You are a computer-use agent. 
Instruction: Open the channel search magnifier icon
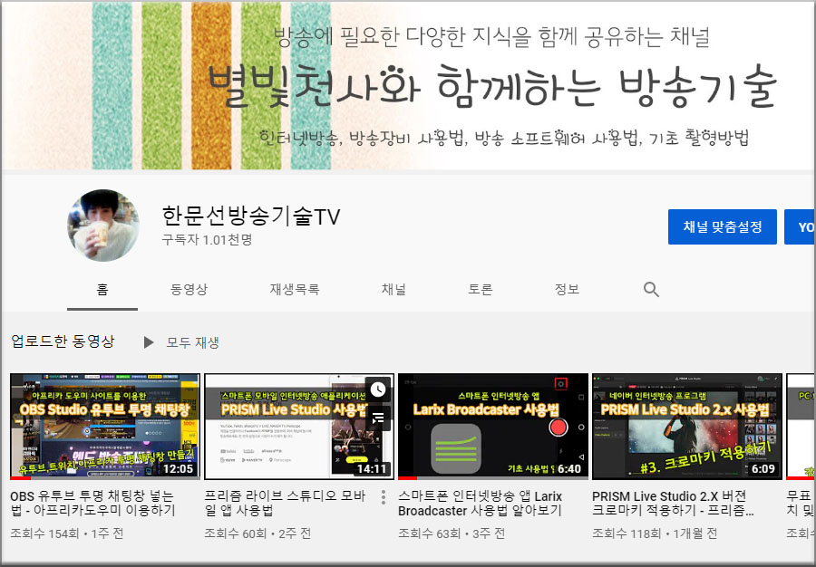pos(651,290)
